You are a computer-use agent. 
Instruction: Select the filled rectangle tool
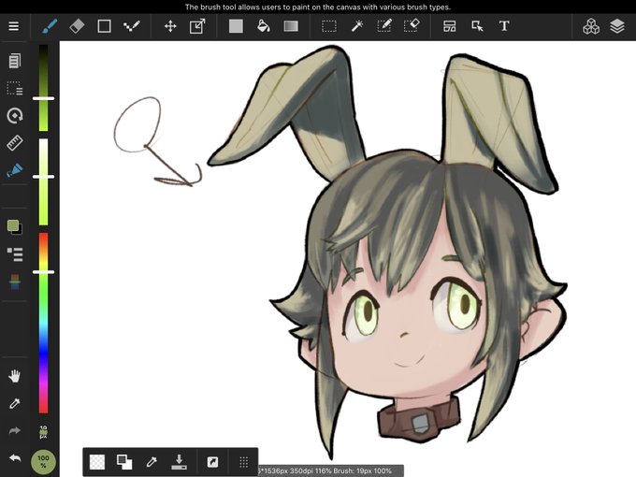click(236, 26)
